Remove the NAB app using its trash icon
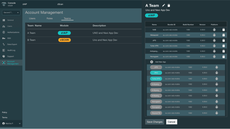Screen dimensions: 230x129 point(223,30)
